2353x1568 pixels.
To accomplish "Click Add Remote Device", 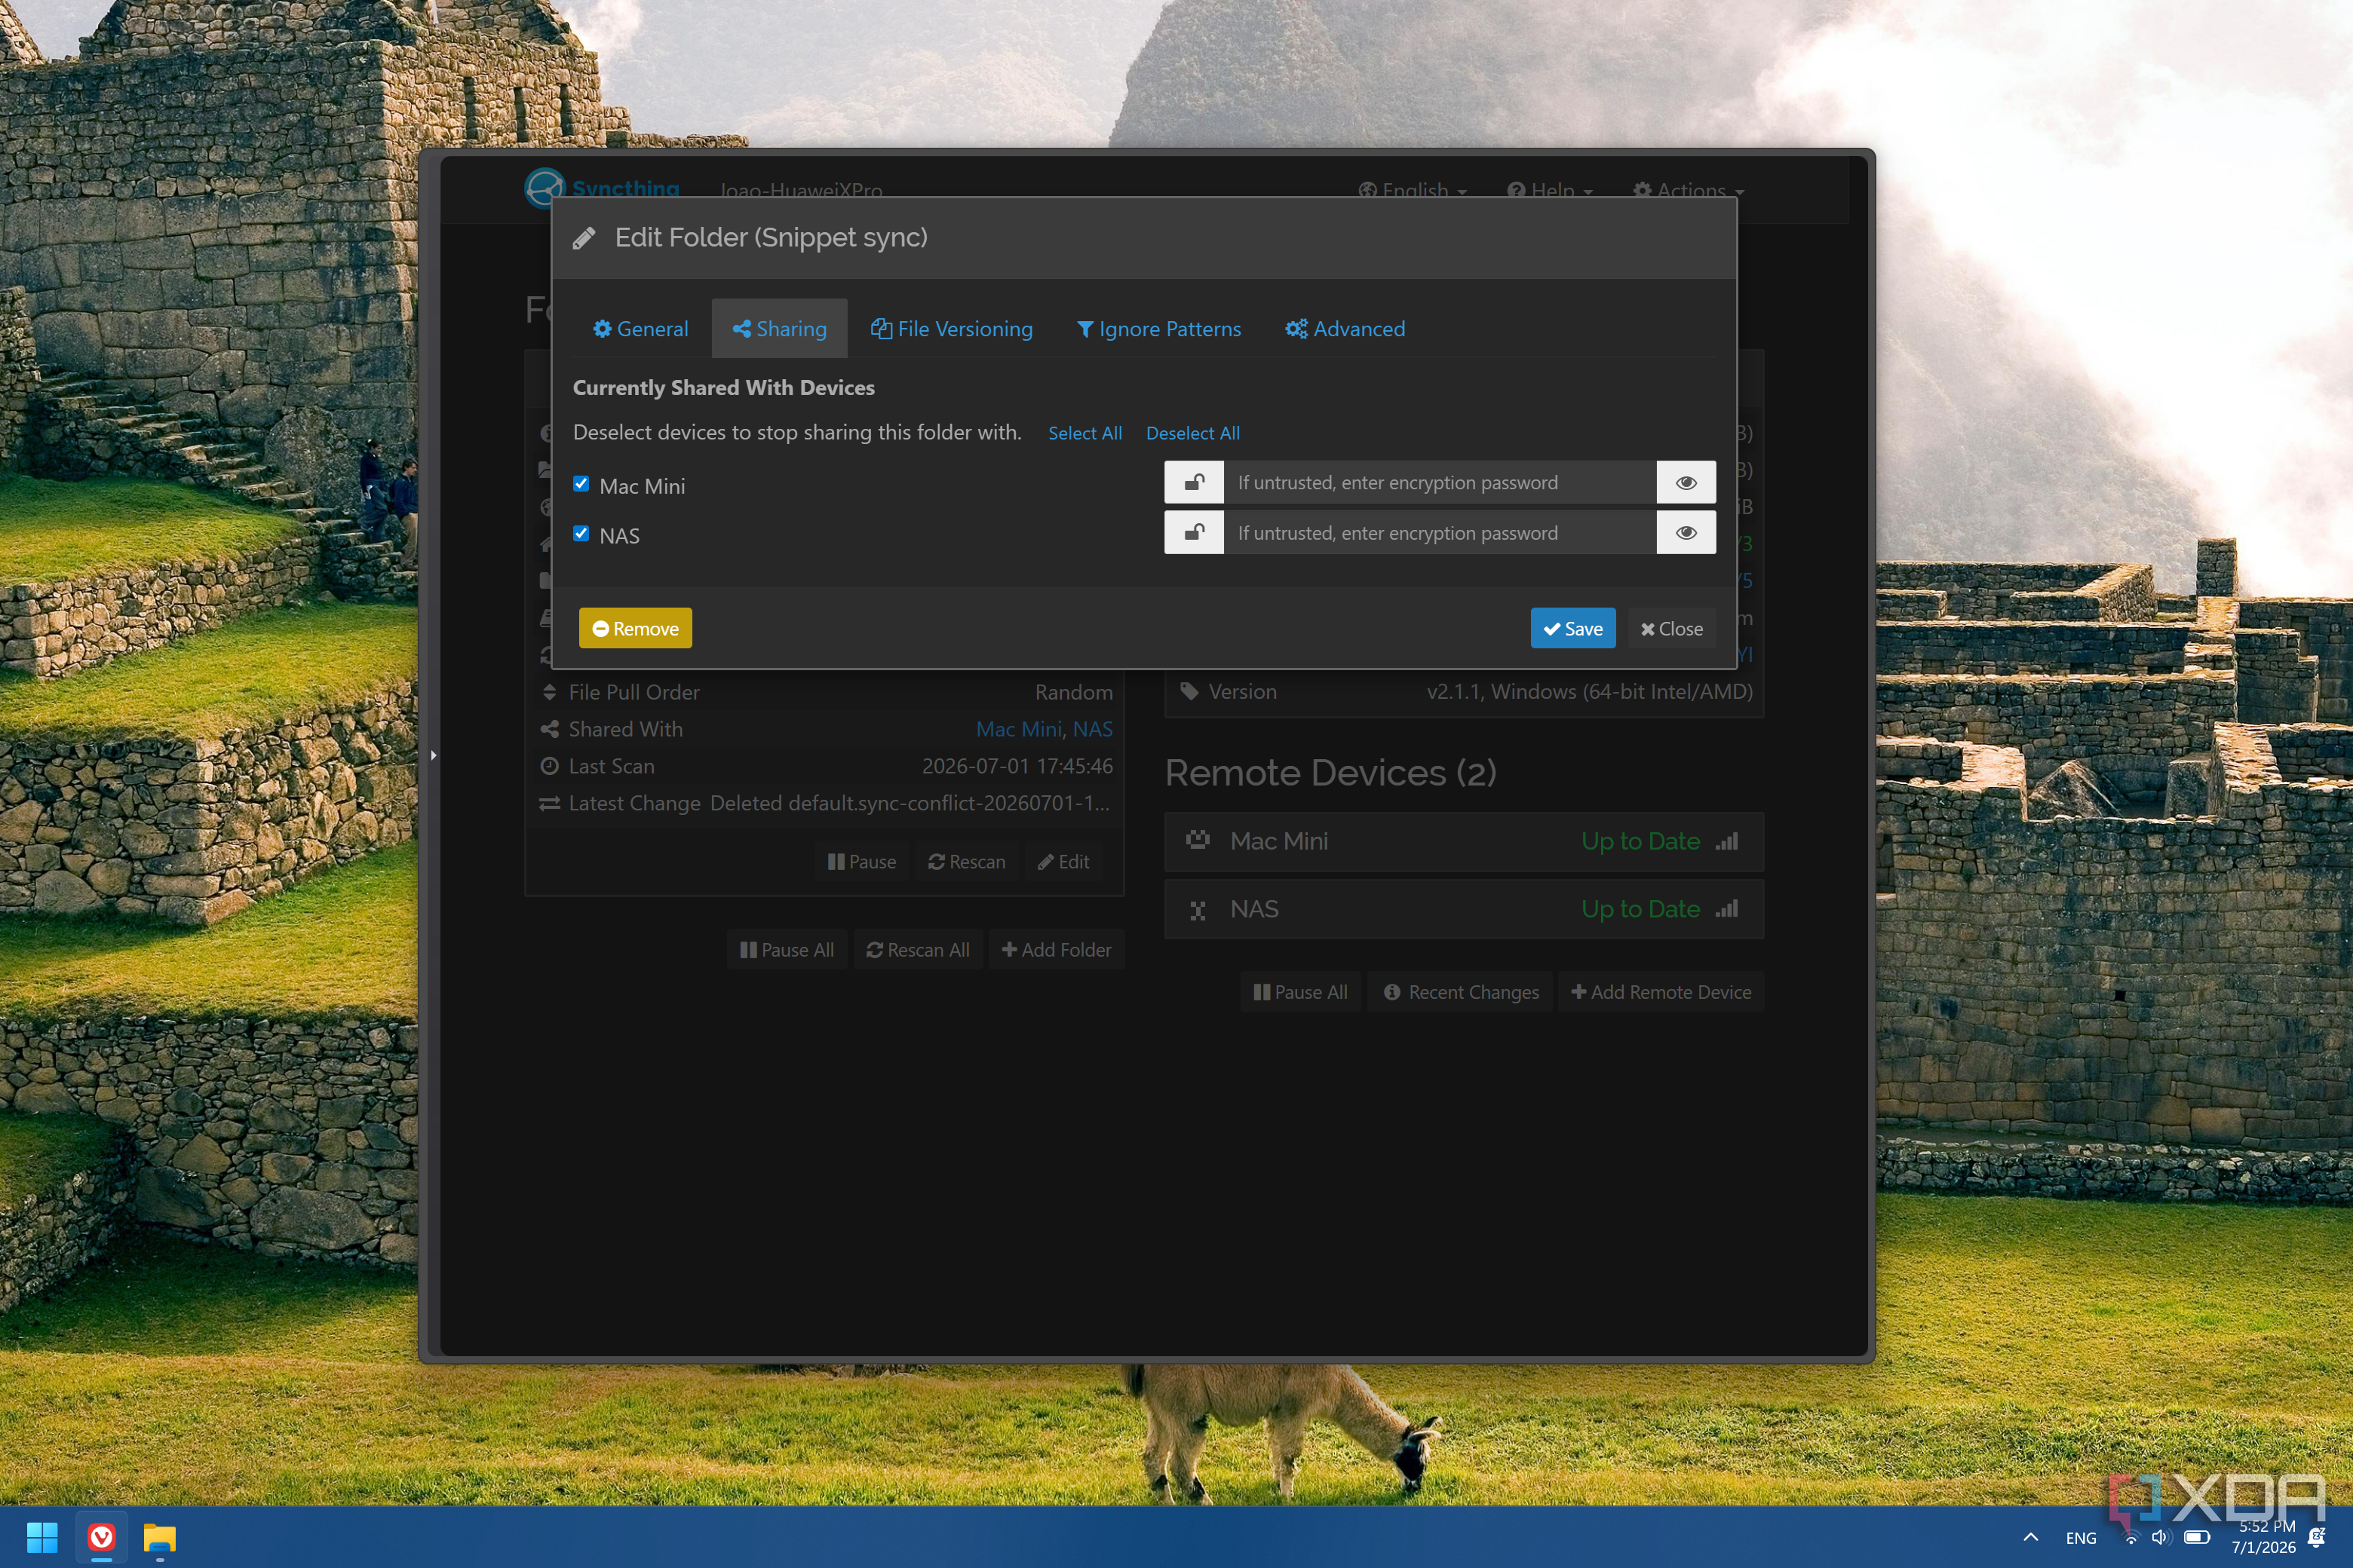I will coord(1661,992).
